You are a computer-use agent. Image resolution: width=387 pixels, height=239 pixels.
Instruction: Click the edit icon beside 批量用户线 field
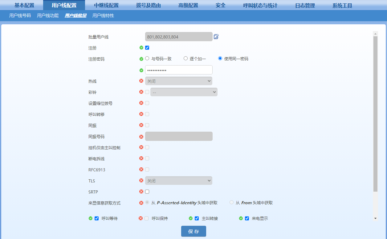[216, 36]
